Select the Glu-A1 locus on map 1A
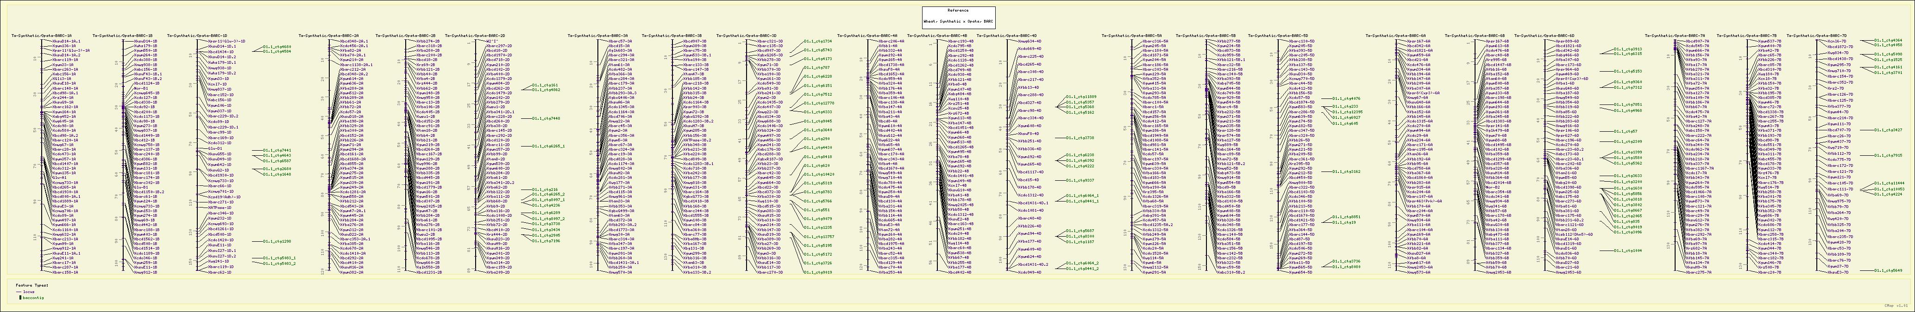1915x312 pixels. coord(59,178)
